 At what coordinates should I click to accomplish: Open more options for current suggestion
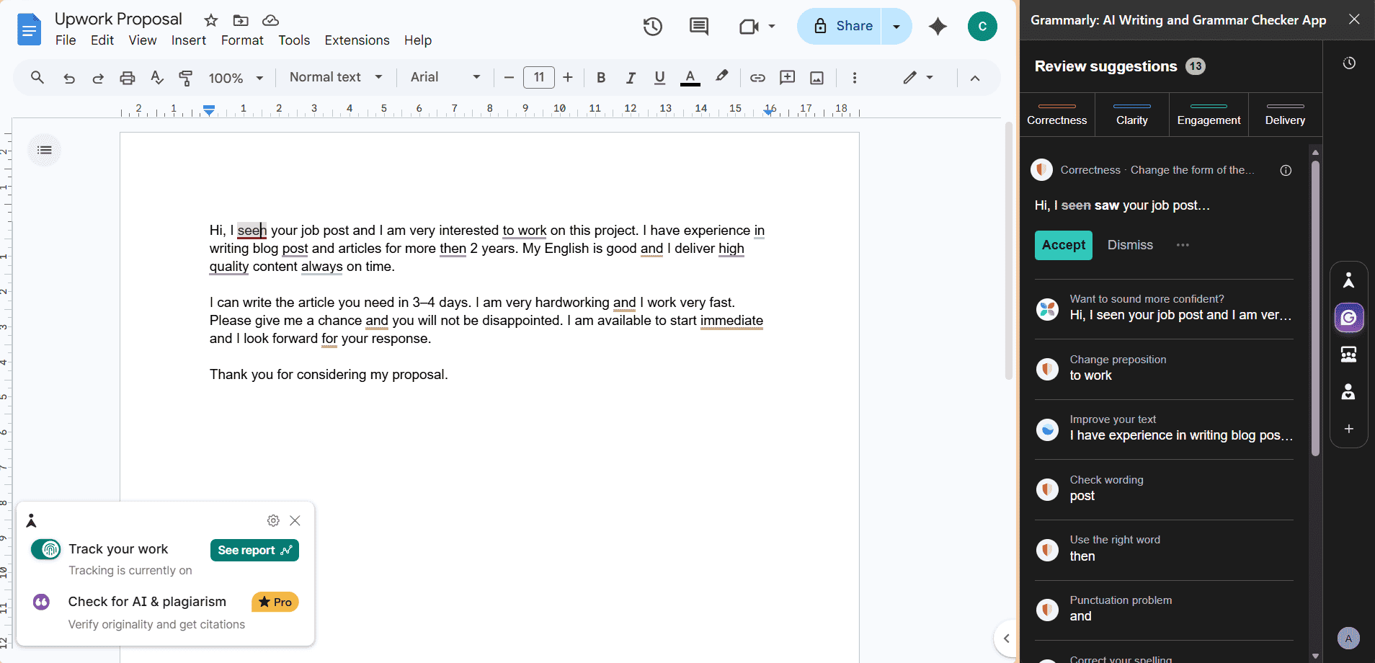[1183, 245]
